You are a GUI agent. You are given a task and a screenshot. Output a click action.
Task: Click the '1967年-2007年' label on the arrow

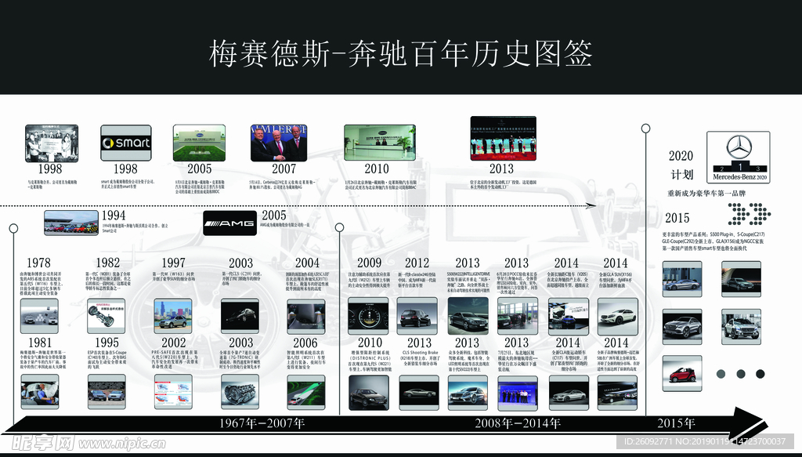click(262, 423)
